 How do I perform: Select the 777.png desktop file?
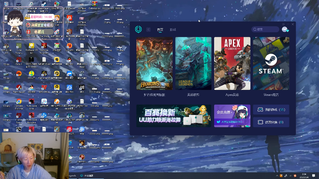[x=120, y=62]
